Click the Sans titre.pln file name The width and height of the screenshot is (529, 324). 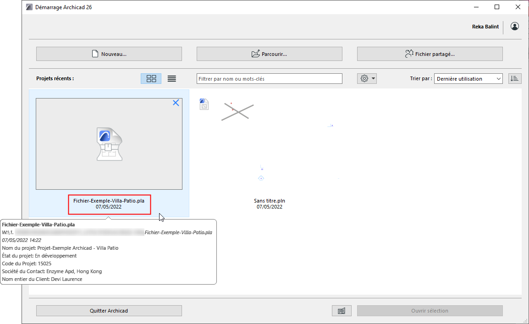click(270, 201)
